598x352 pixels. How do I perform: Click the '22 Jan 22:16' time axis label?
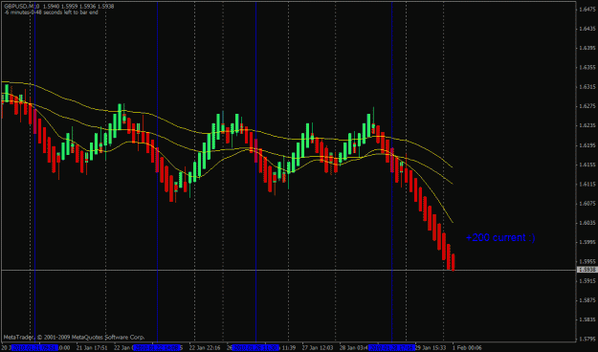tap(205, 348)
